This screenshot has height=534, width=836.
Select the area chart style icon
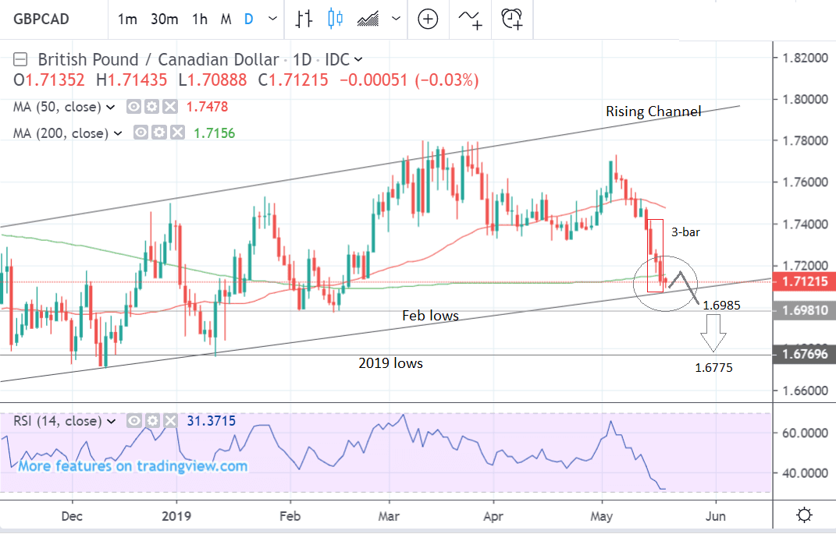368,19
